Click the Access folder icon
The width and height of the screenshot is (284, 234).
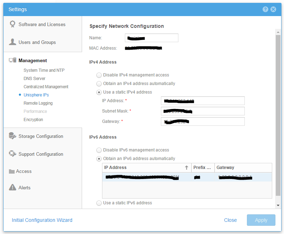[12, 171]
